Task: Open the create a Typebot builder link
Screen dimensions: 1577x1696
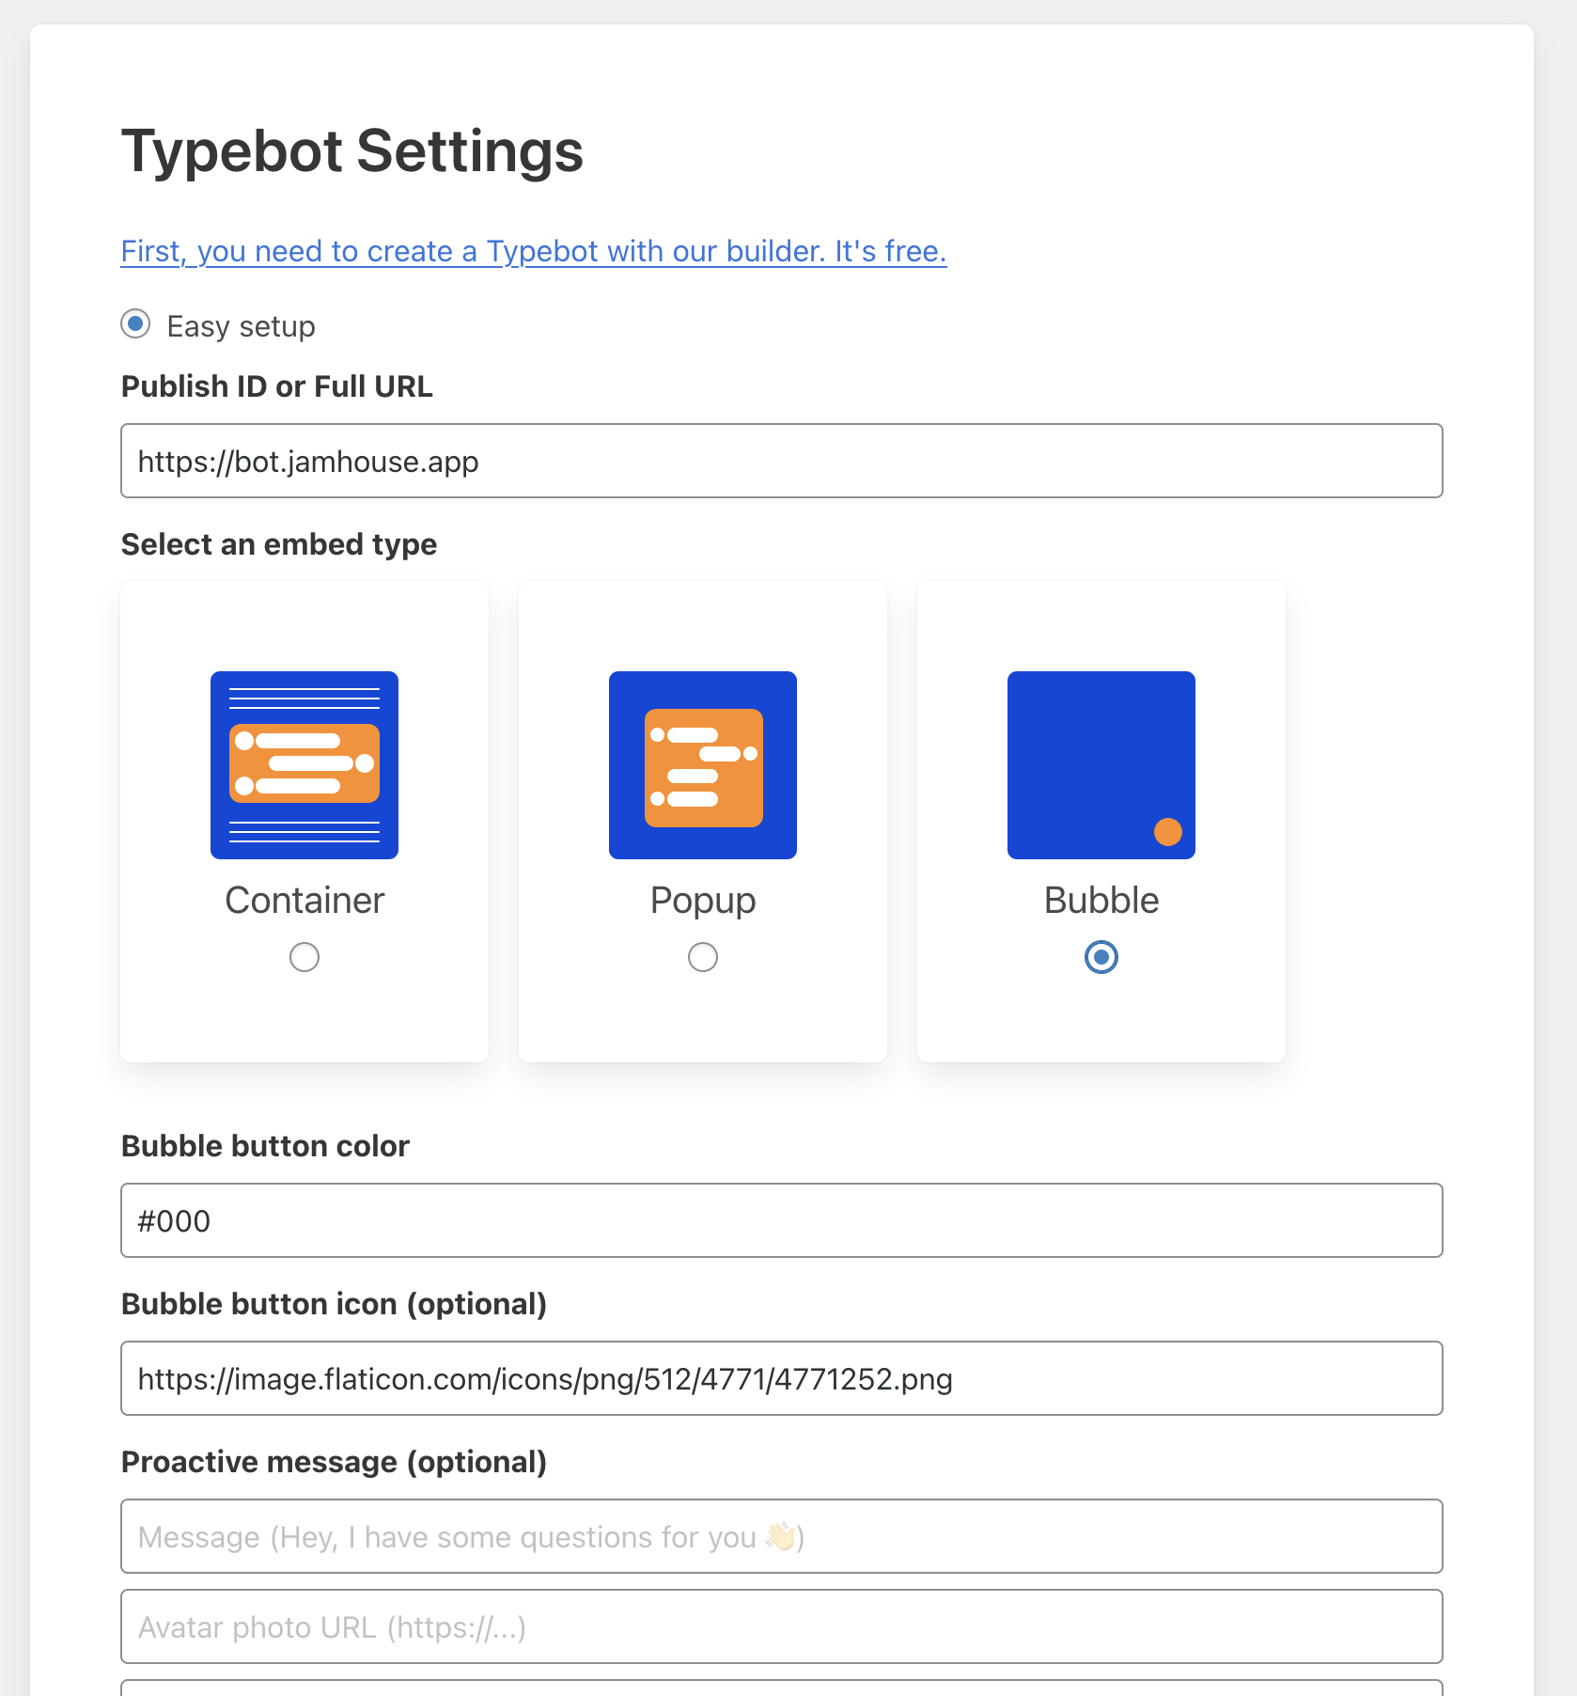Action: click(x=533, y=251)
